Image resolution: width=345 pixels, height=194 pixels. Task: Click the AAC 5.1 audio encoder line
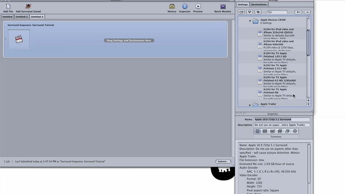click(x=271, y=171)
